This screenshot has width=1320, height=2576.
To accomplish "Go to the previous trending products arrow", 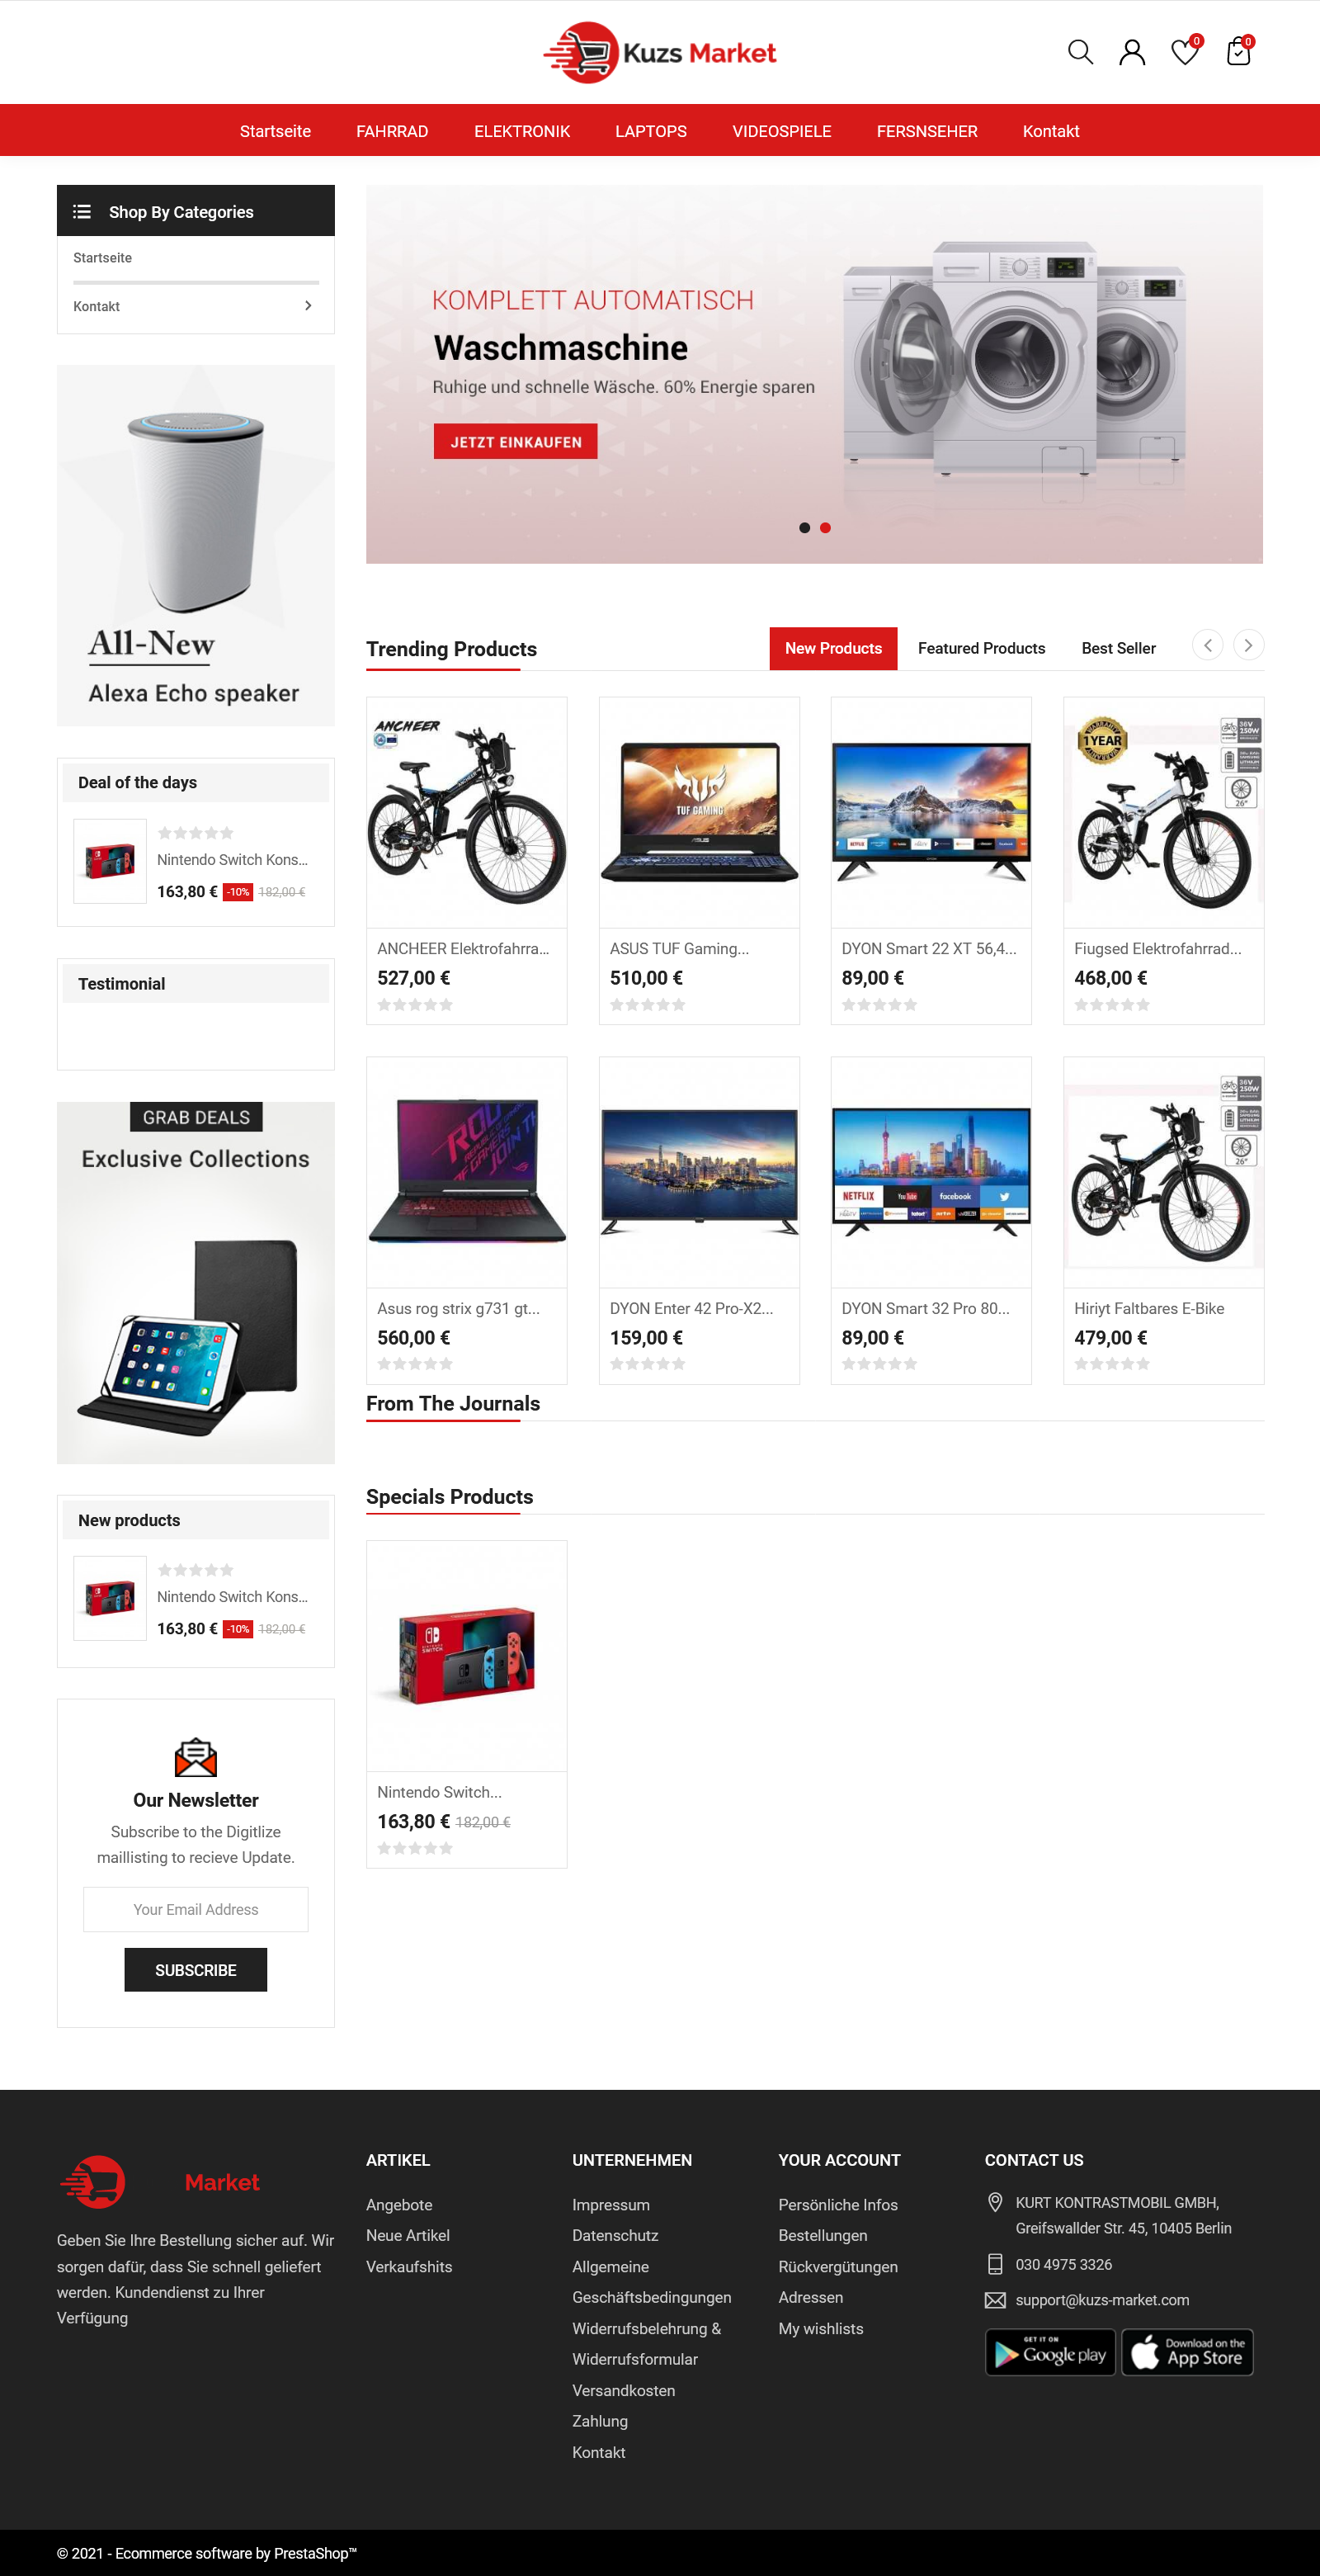I will point(1207,645).
